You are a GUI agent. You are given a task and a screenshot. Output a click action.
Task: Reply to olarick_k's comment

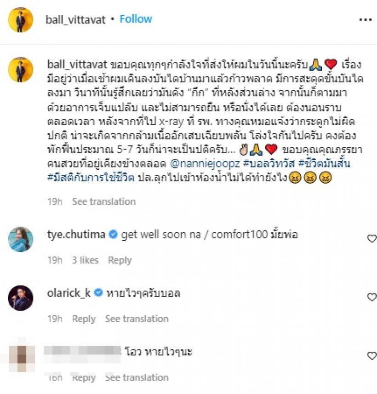point(84,319)
